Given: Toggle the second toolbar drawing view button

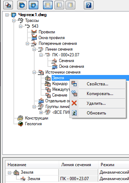Looking at the screenshot, I should coord(22,5).
